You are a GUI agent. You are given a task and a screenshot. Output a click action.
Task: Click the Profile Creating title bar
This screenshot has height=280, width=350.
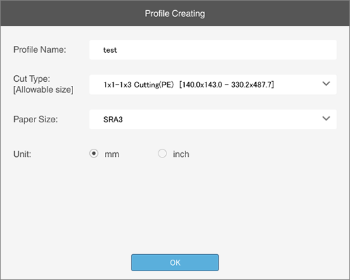pos(175,14)
